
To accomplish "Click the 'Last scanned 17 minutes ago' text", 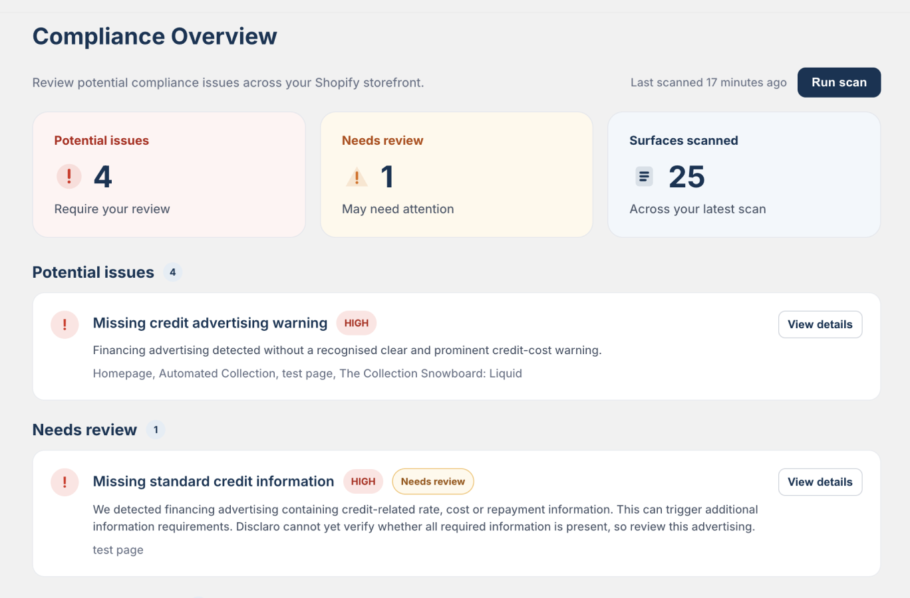I will click(x=708, y=82).
